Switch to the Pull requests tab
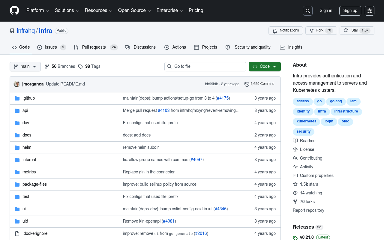This screenshot has width=384, height=240. [x=96, y=47]
